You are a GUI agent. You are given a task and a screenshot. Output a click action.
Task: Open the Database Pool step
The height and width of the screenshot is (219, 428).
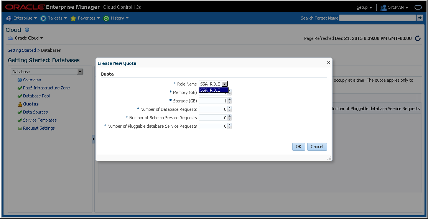point(36,96)
